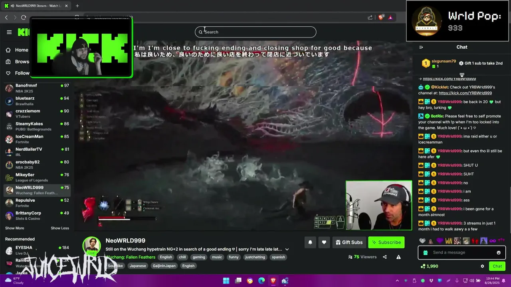This screenshot has width=511, height=287.
Task: Reload the page using the refresh icon
Action: coord(24,17)
